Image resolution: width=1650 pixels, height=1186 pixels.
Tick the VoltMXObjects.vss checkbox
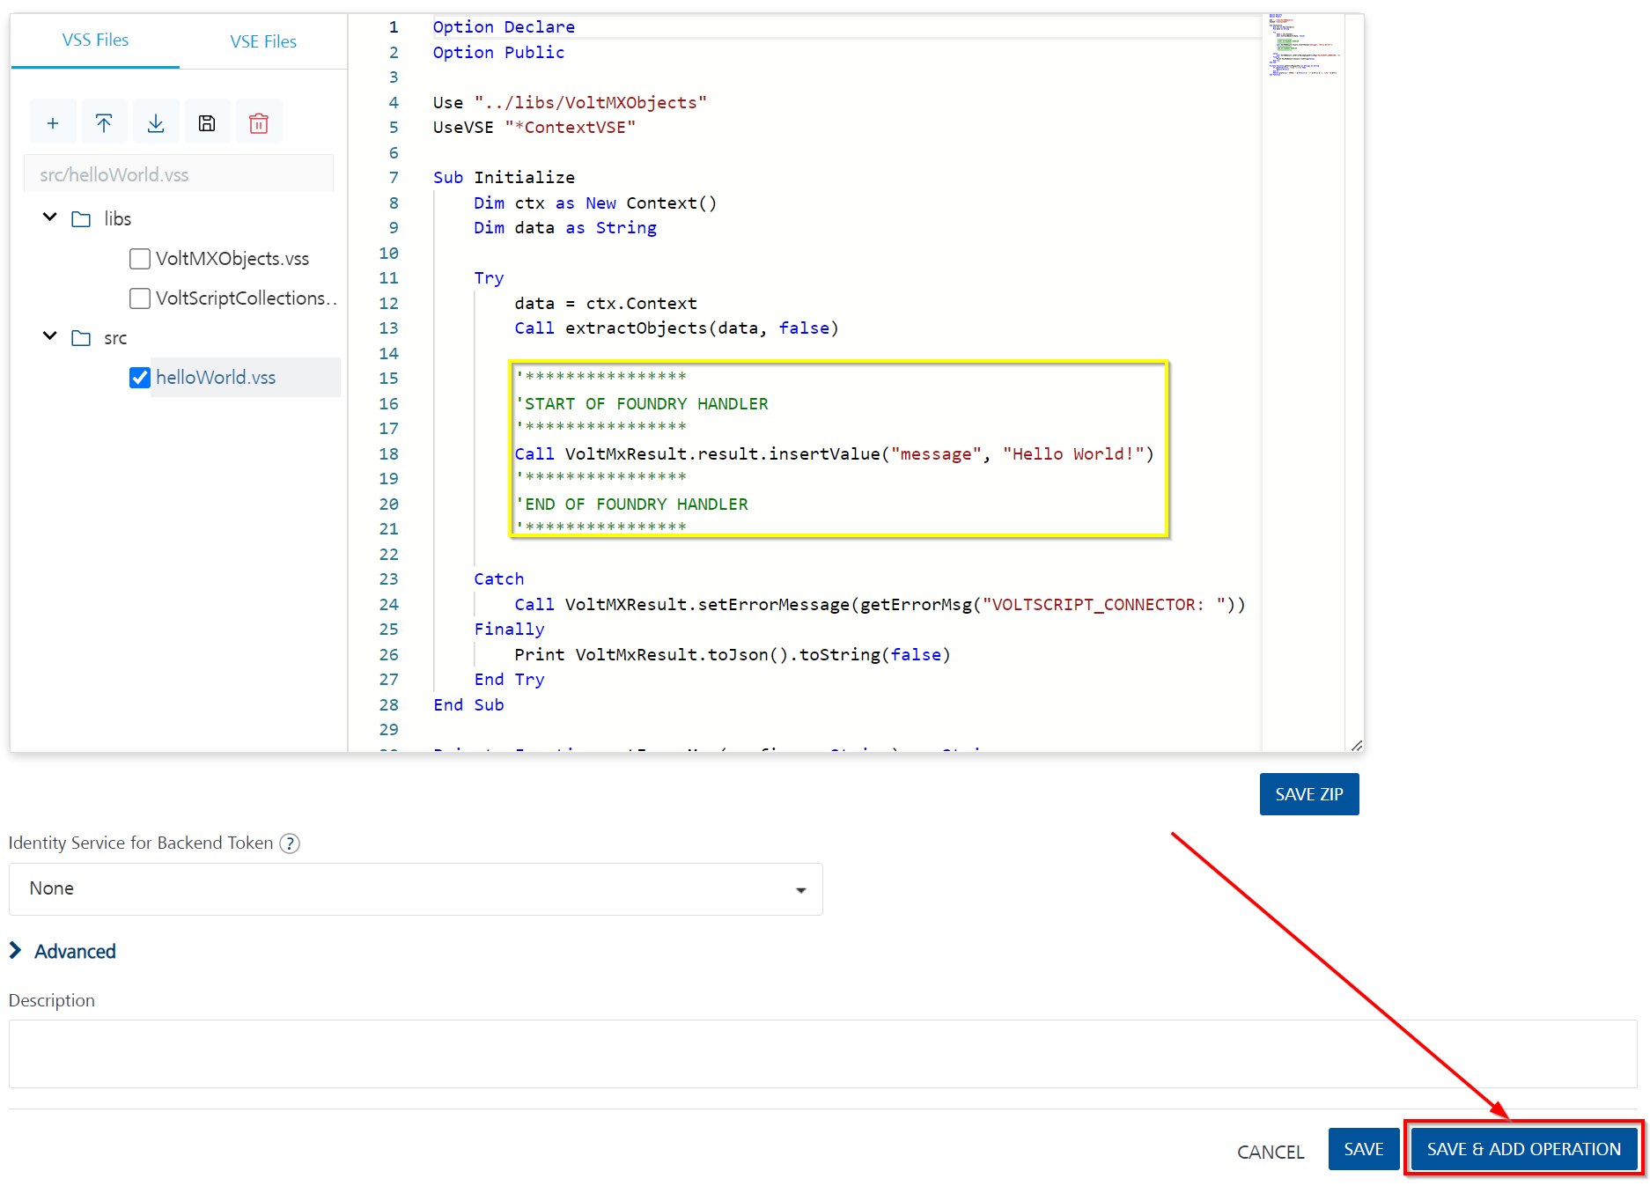[139, 259]
